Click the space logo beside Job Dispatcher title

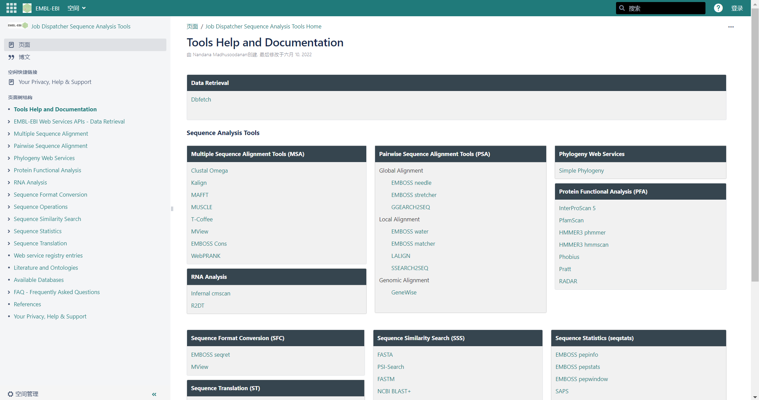18,25
